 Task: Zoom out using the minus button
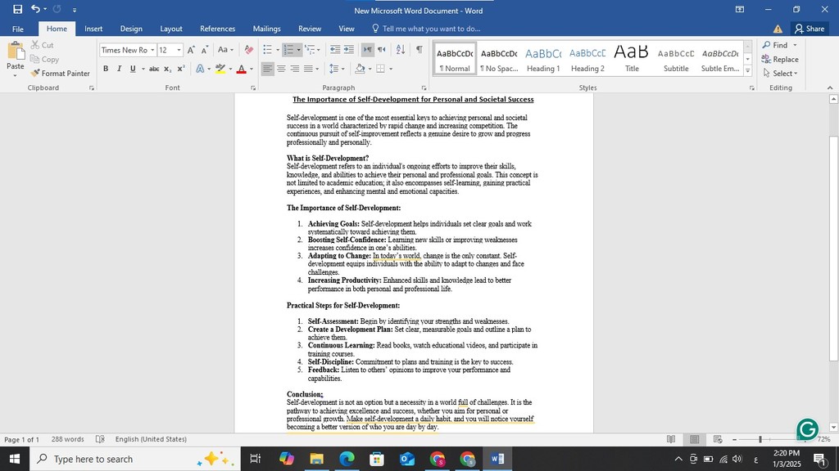[x=735, y=439]
